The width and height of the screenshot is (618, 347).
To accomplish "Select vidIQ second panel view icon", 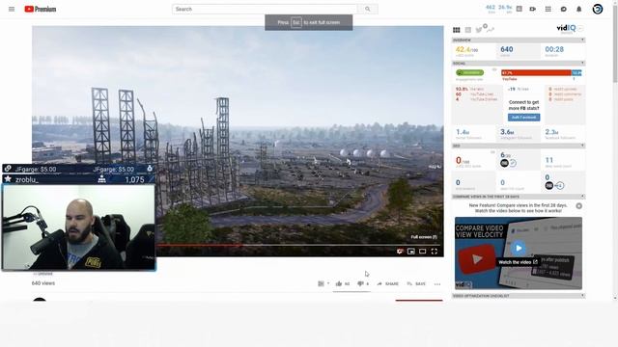I will 467,30.
